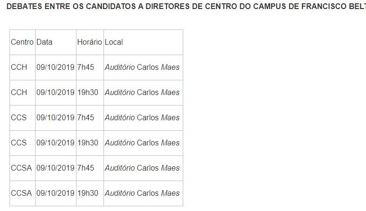Click 7h45 time in first CCH row

point(85,67)
